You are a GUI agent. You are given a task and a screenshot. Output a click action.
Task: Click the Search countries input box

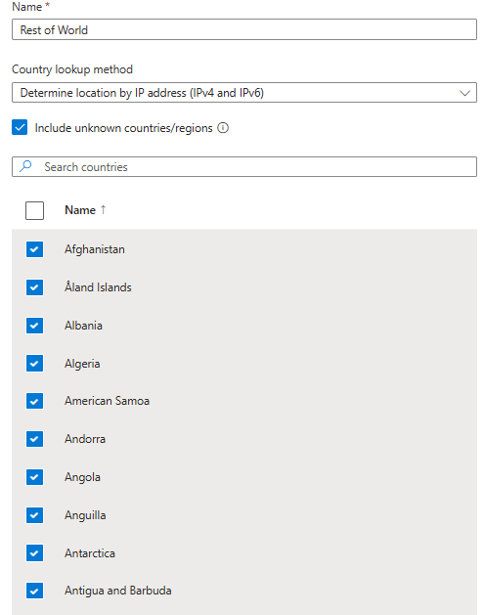pos(244,166)
